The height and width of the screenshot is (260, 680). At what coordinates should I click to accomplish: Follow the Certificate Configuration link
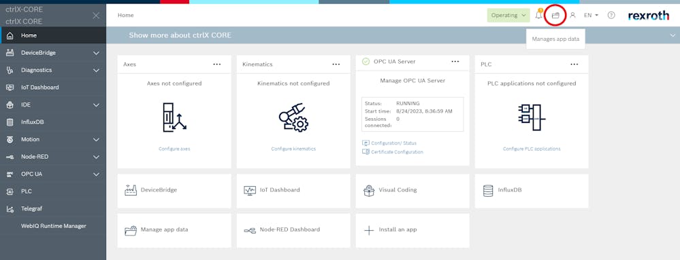(398, 152)
